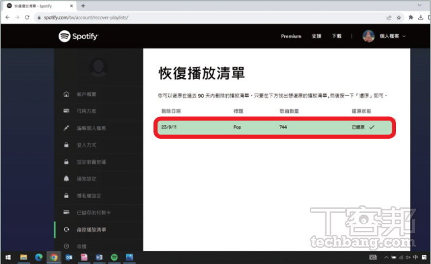The width and height of the screenshot is (431, 264).
Task: Toggle the 中 input method indicator
Action: pyautogui.click(x=415, y=257)
